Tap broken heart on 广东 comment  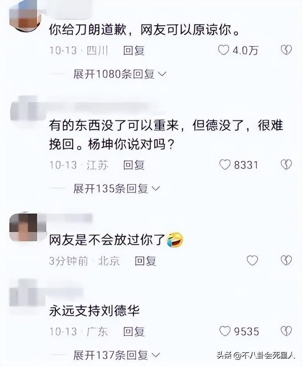(286, 331)
